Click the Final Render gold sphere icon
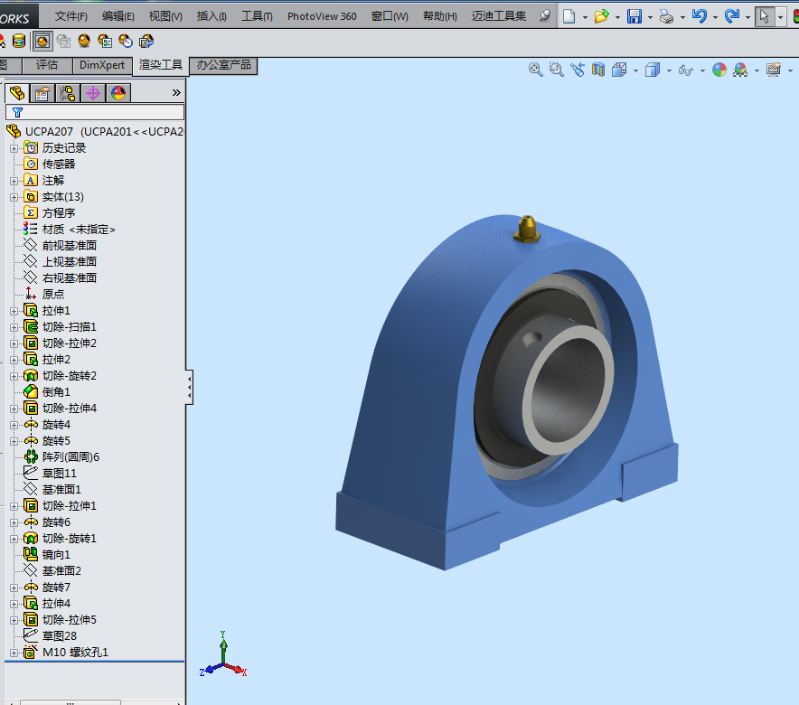Viewport: 799px width, 705px height. click(84, 41)
